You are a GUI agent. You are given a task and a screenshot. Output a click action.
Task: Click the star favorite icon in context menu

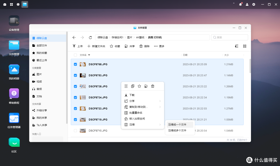[x=139, y=86]
